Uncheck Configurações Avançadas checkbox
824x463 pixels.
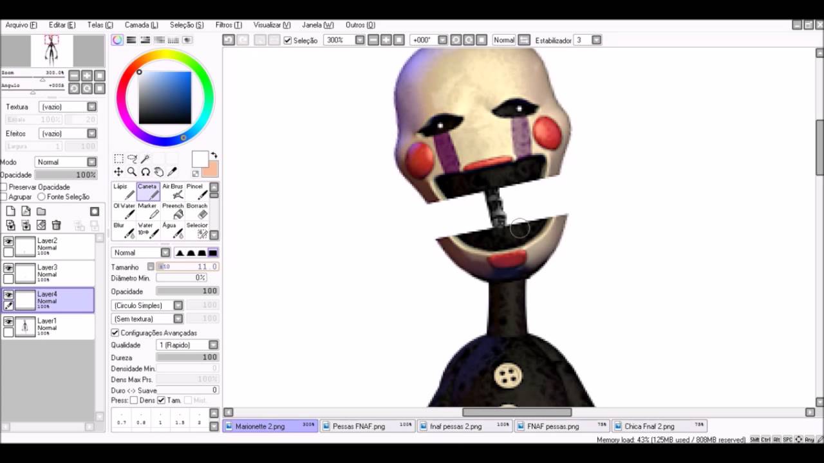tap(115, 333)
